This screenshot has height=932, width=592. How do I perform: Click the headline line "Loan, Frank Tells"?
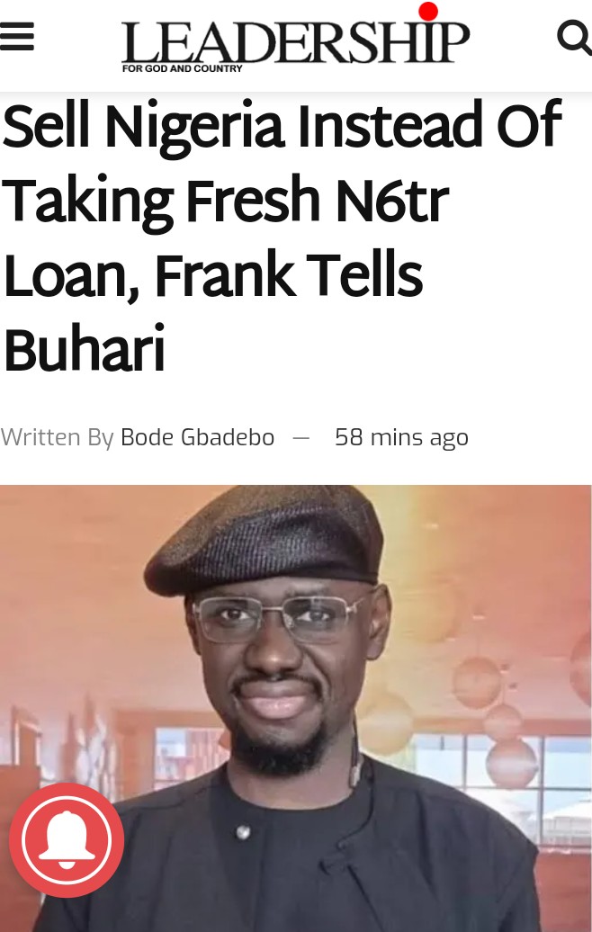[213, 274]
